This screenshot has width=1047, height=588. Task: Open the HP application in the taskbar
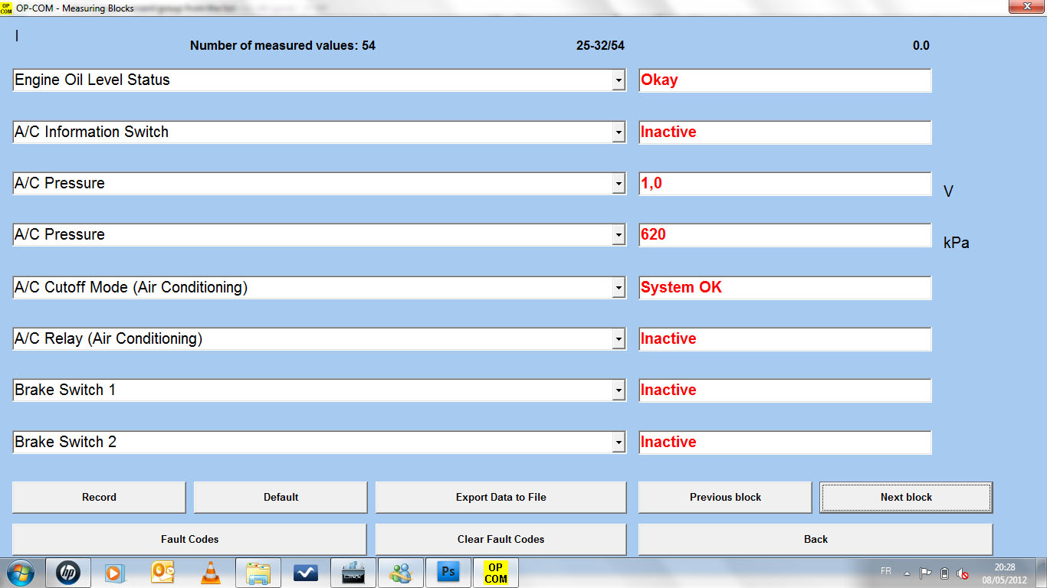pos(68,573)
